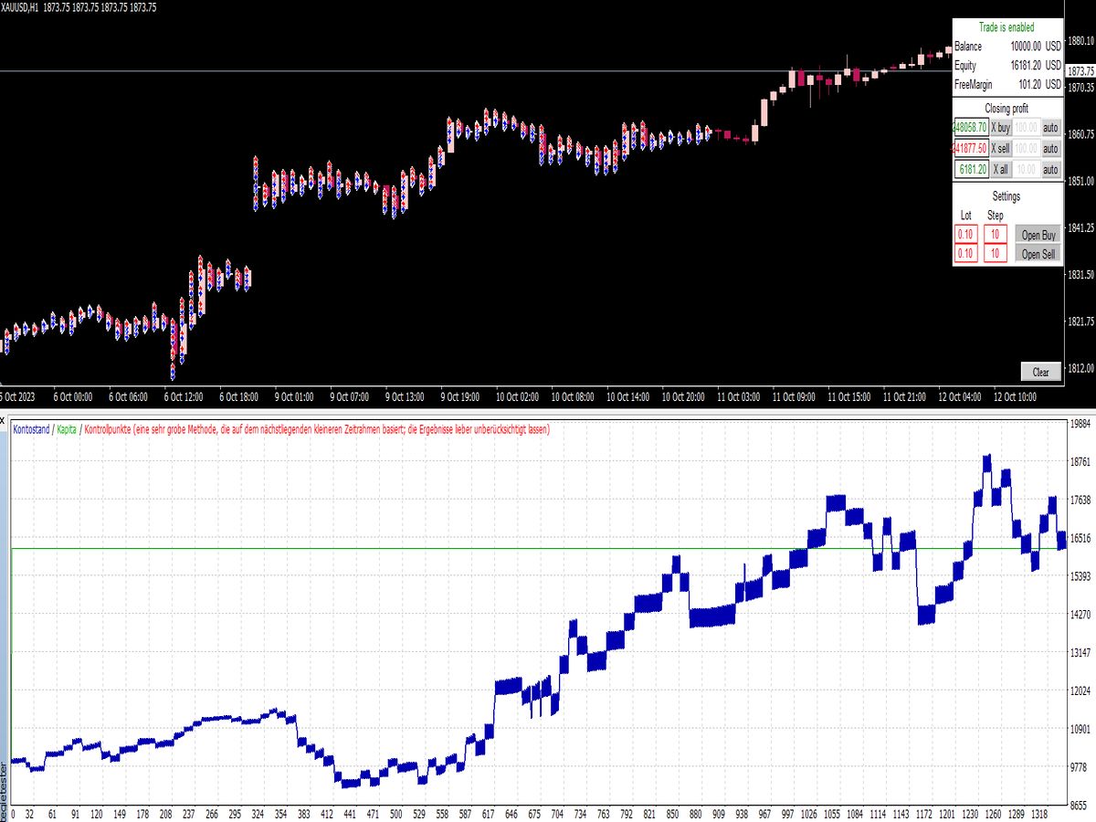Select the Kapita legend entry
Screen dimensions: 1096x822
coord(66,428)
